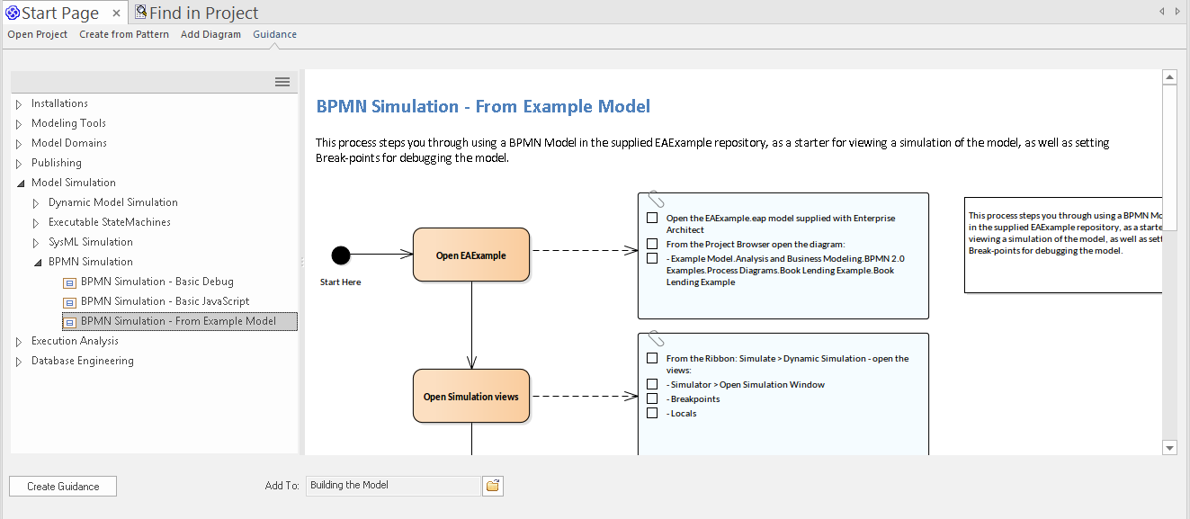Click the Open Project link

[37, 34]
